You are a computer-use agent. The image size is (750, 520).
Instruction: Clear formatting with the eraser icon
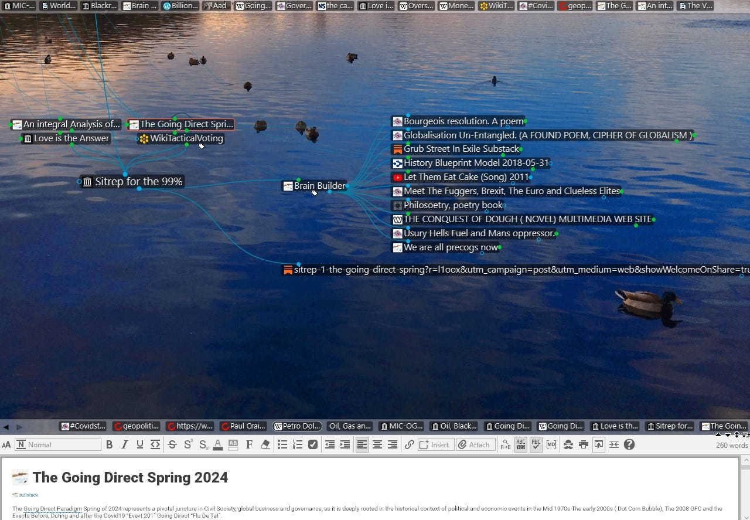[265, 444]
